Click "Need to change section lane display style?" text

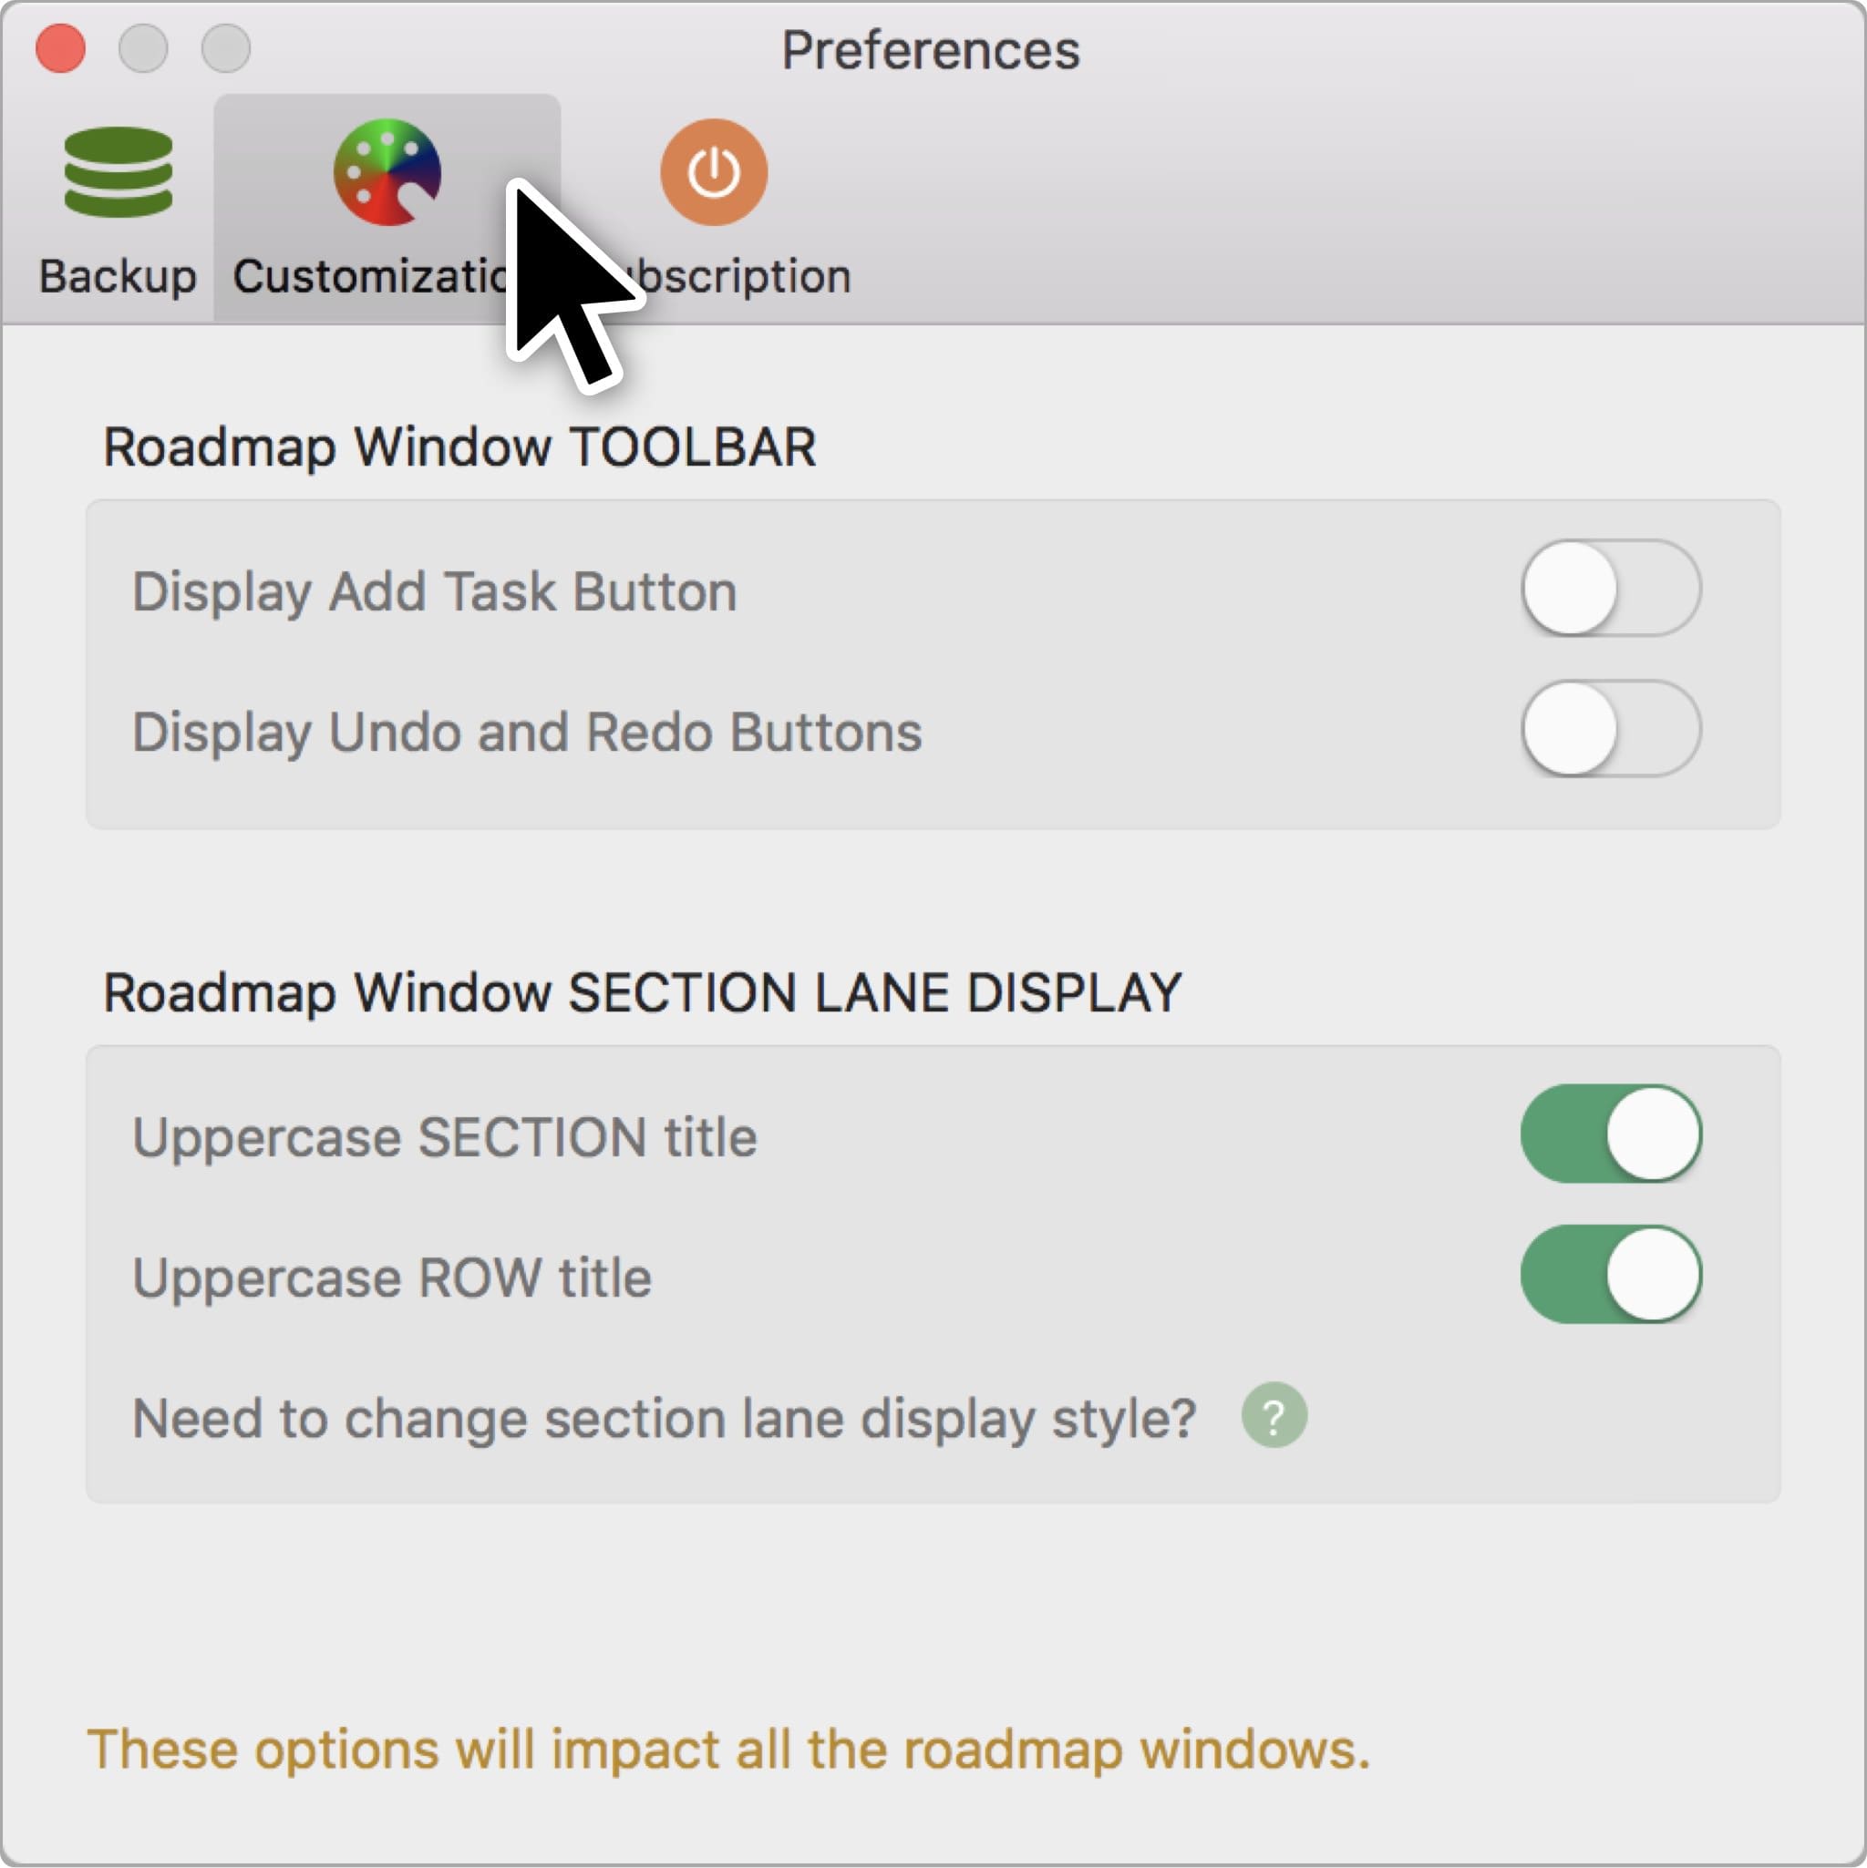pos(664,1419)
